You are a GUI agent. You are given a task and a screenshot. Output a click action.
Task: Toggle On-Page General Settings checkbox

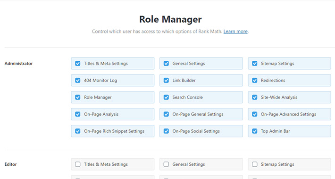pos(166,114)
